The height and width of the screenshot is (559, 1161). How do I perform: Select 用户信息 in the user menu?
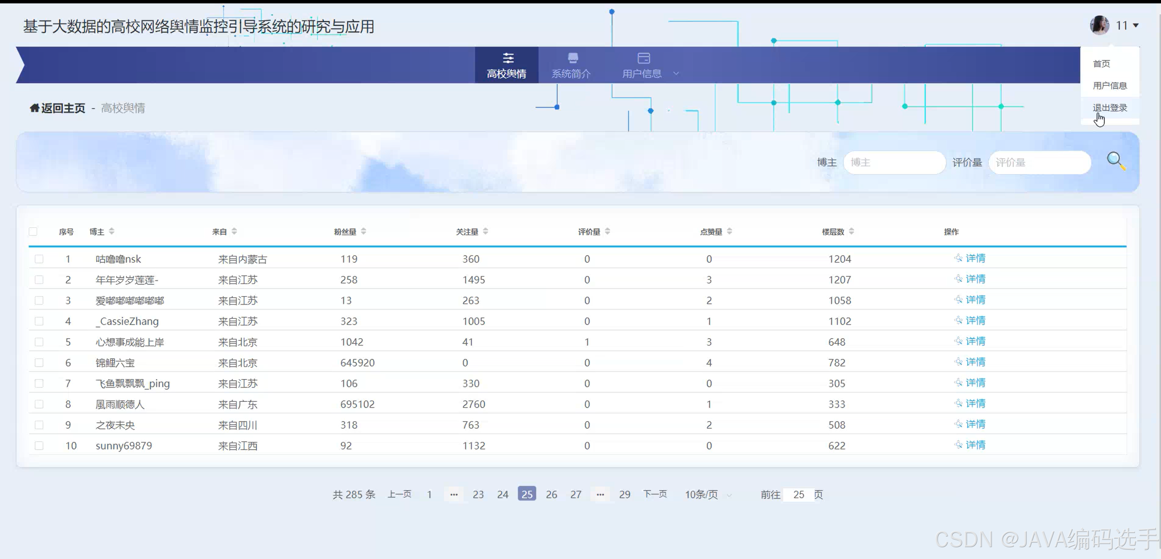[1110, 86]
